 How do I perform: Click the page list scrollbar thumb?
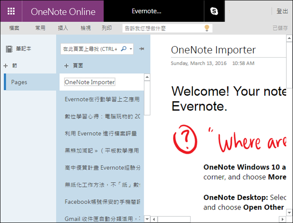click(147, 98)
